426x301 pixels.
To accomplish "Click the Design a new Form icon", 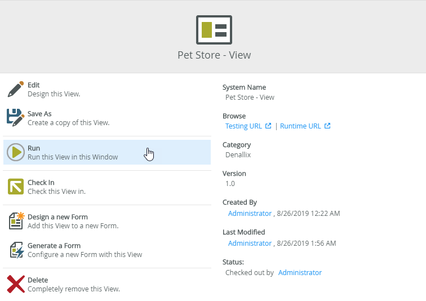I will 16,221.
